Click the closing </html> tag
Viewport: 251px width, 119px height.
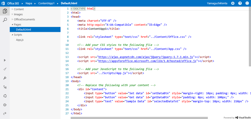(x=76, y=113)
